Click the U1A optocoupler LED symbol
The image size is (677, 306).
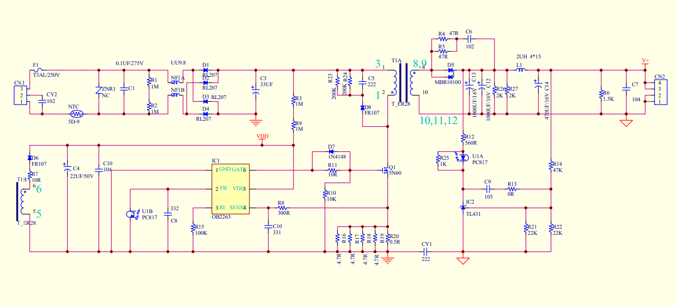462,158
